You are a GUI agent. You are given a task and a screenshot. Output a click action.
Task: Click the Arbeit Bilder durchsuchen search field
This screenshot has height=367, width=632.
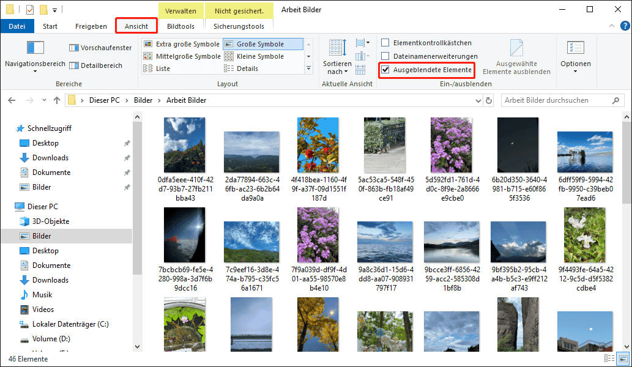pyautogui.click(x=556, y=100)
